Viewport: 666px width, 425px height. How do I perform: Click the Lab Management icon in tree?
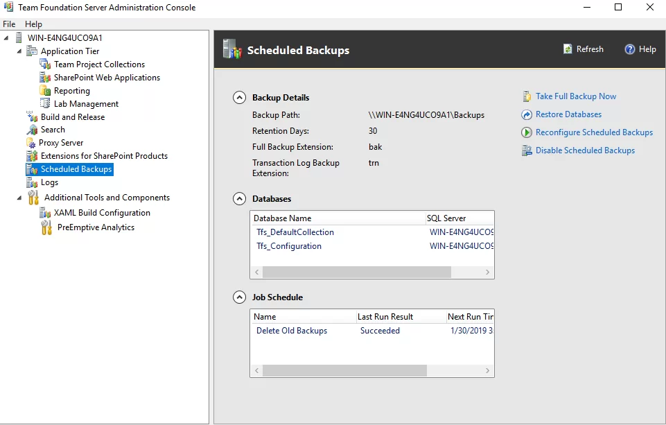[46, 104]
